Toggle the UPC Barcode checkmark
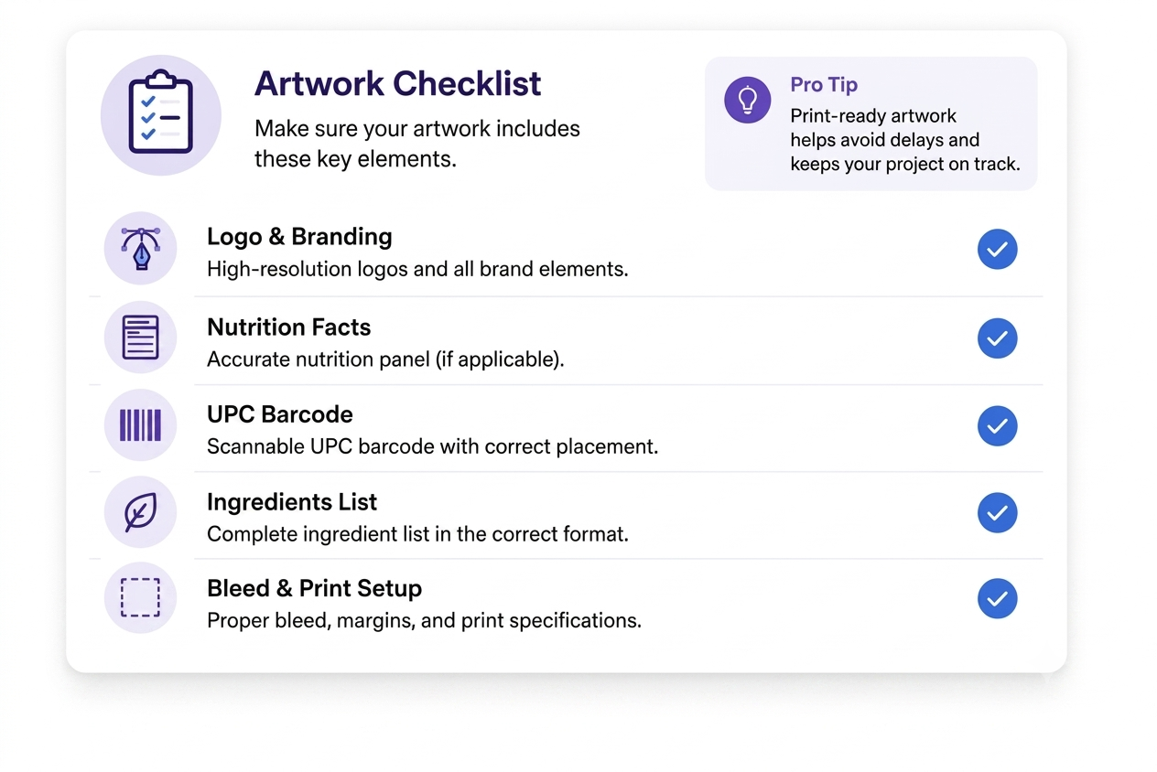The image size is (1157, 772). (x=997, y=426)
